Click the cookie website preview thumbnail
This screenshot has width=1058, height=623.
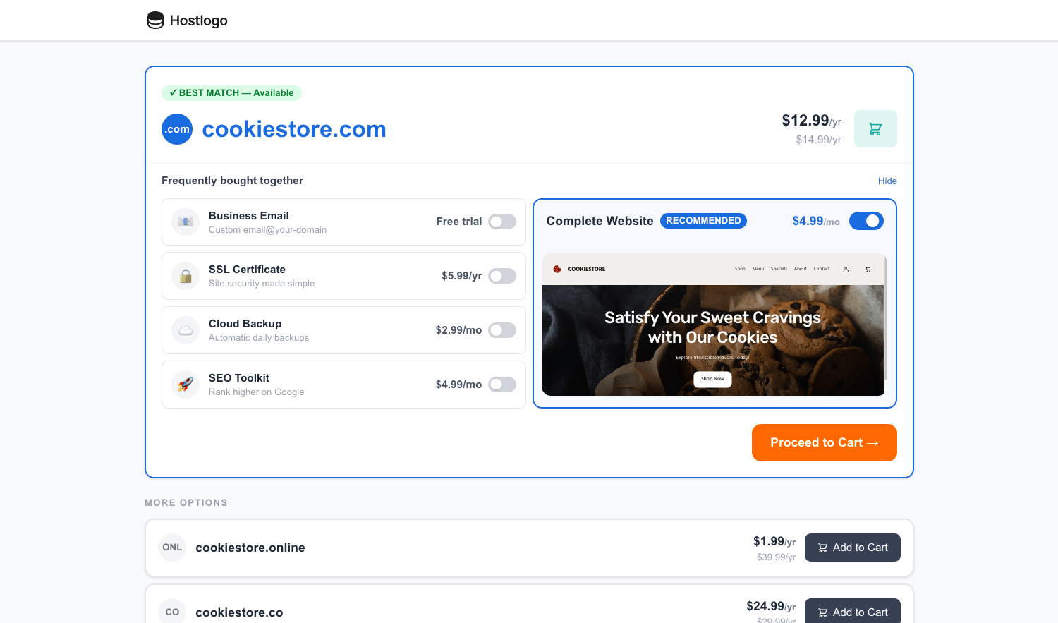tap(712, 325)
